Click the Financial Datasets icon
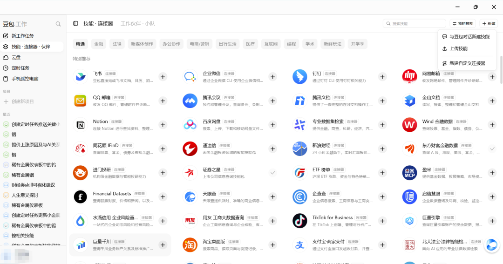 click(x=81, y=196)
